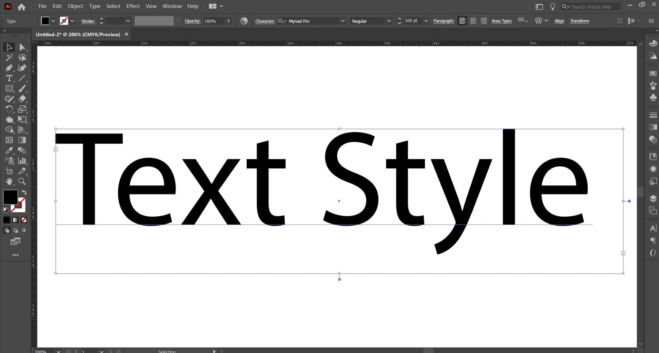Select the Free Transform tool

(x=22, y=119)
